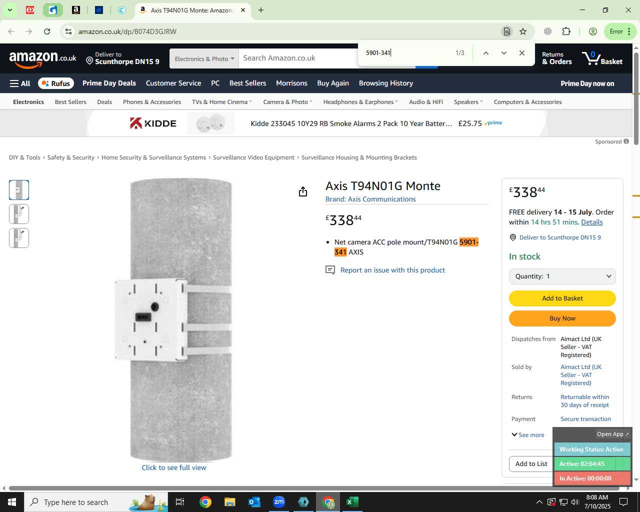Open Zoom from the taskbar

pos(279,502)
